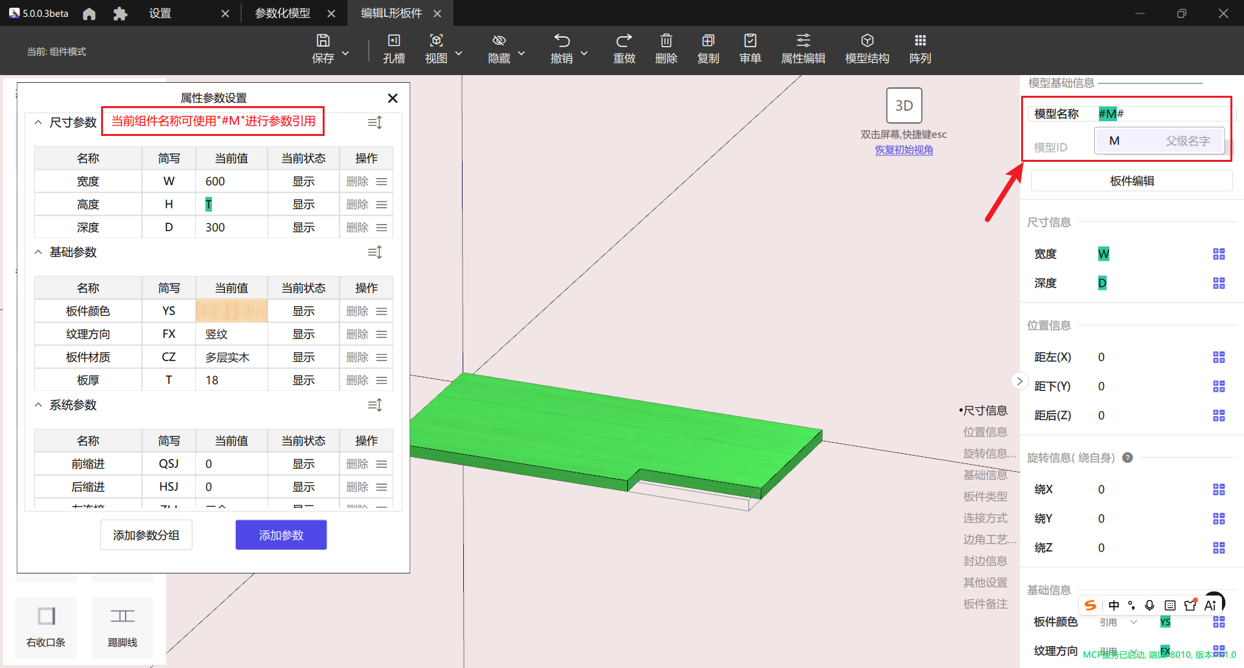The height and width of the screenshot is (668, 1244).
Task: Toggle the 3D view button
Action: click(x=904, y=106)
